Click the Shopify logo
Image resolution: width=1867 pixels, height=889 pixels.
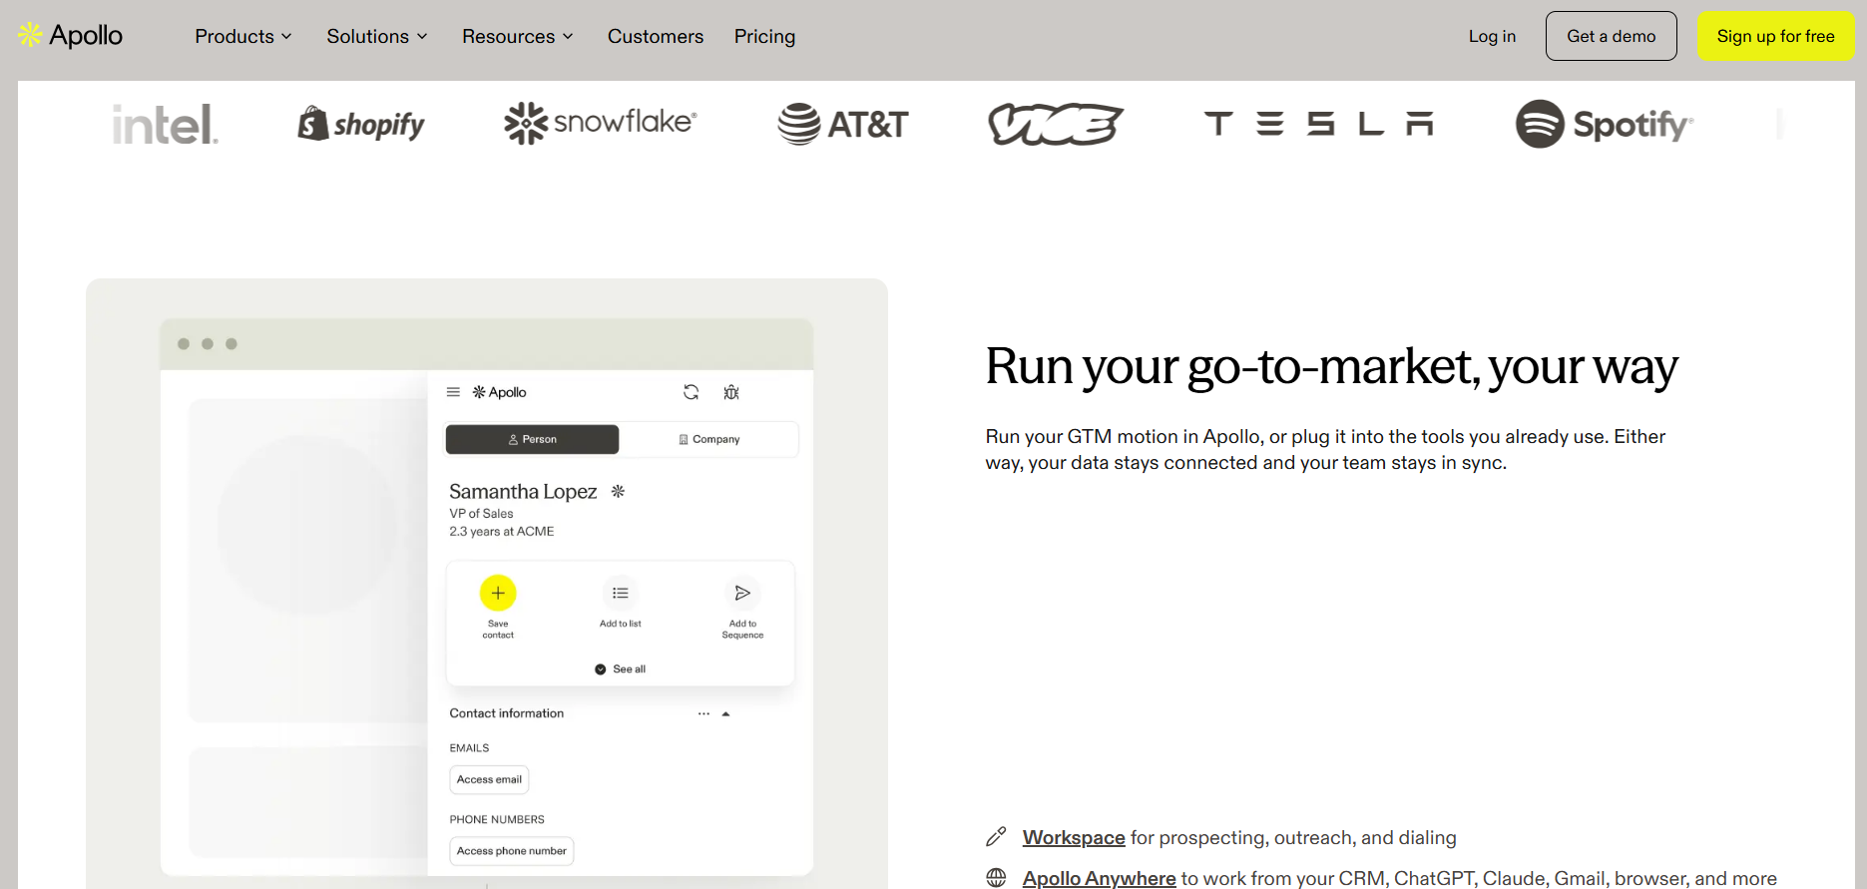click(361, 124)
